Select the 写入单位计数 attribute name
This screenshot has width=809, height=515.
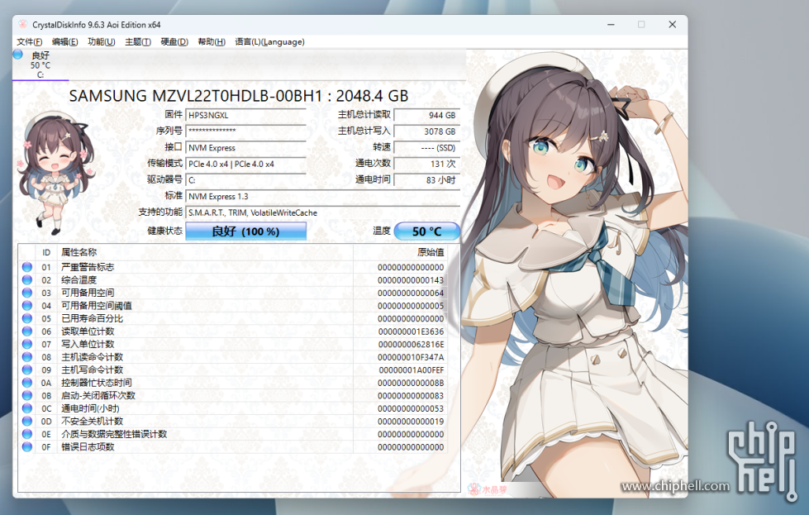pyautogui.click(x=88, y=344)
